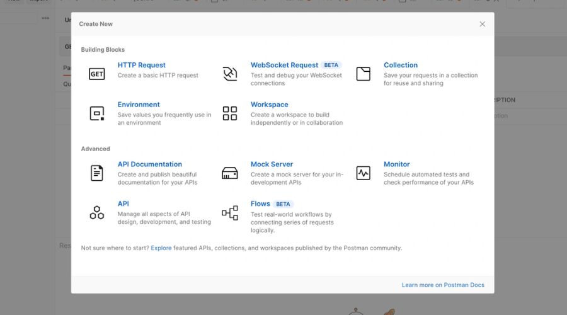Click the Environment icon

point(96,113)
